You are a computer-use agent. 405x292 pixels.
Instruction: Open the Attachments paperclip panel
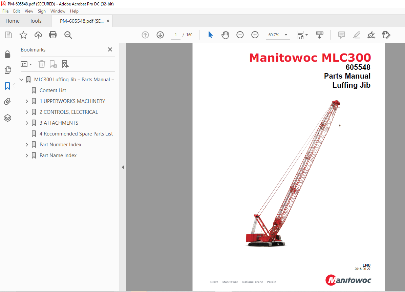(7, 102)
